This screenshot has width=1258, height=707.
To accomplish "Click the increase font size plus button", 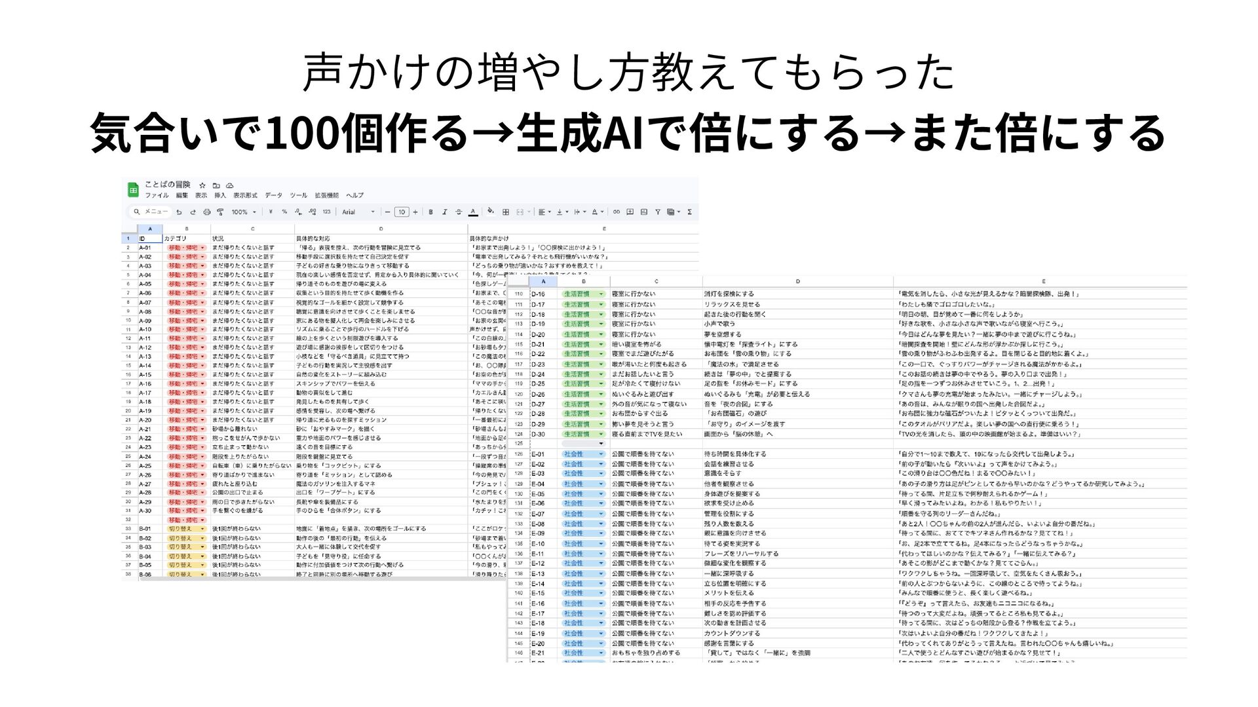I will (x=415, y=212).
